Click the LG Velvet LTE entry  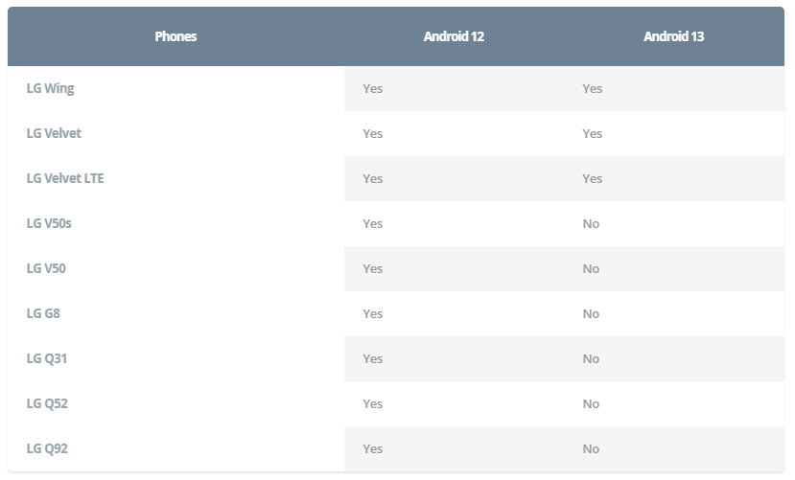[x=65, y=178]
